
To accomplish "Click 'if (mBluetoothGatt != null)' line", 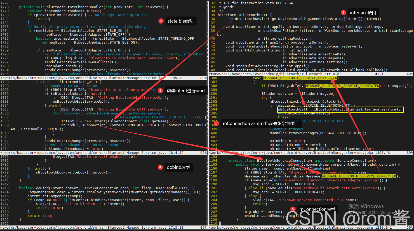I will pos(75,94).
